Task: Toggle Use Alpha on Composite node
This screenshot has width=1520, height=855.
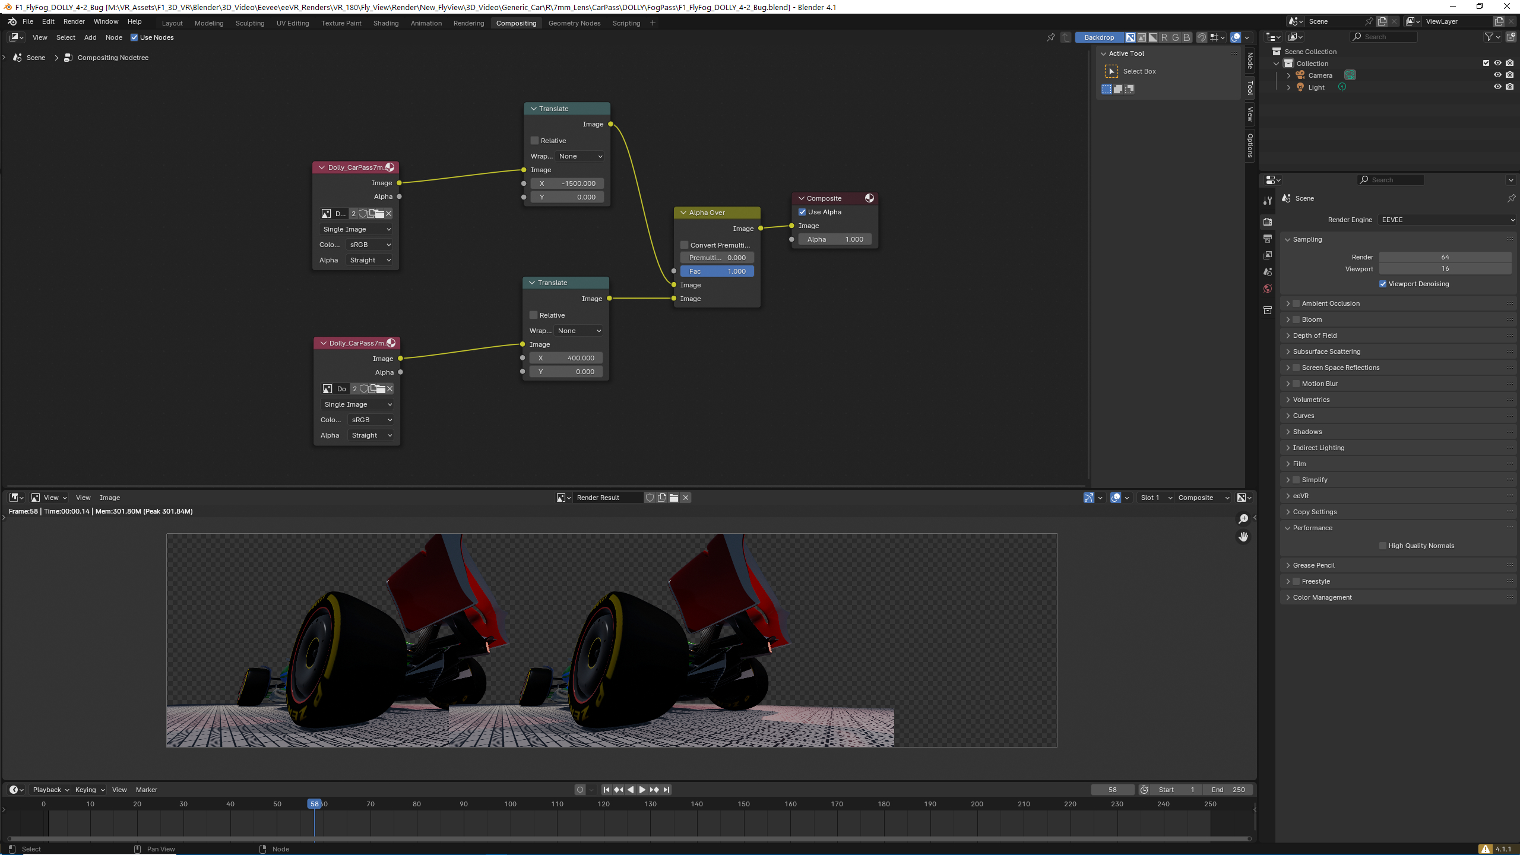Action: (802, 212)
